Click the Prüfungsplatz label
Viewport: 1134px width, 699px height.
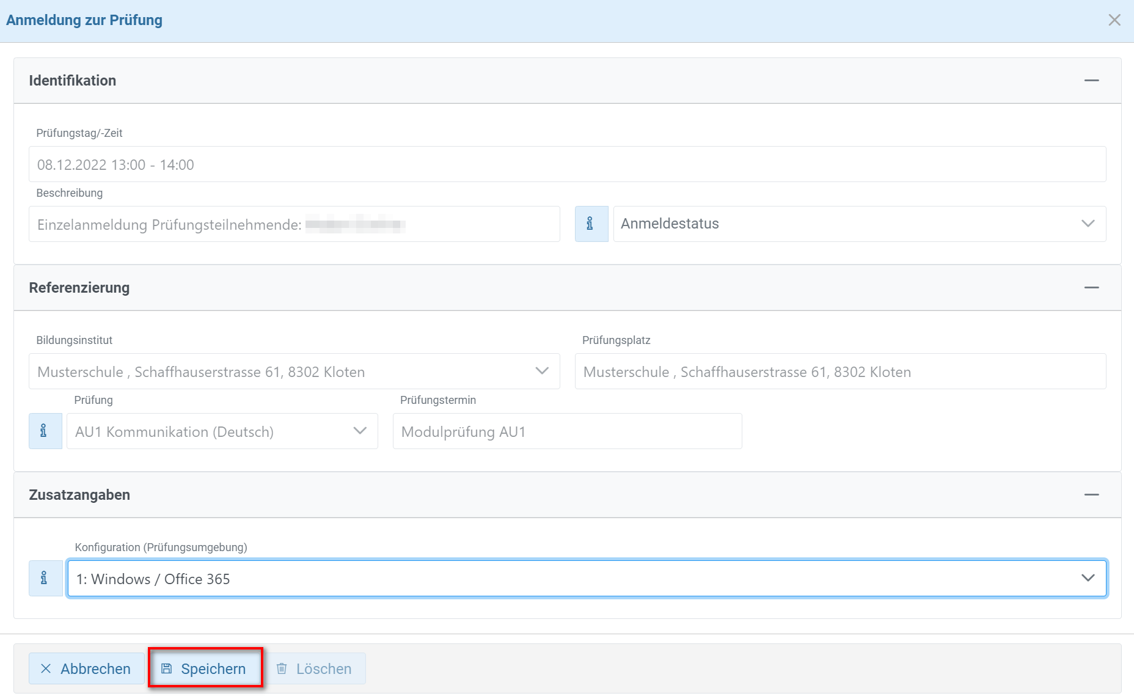pyautogui.click(x=616, y=340)
